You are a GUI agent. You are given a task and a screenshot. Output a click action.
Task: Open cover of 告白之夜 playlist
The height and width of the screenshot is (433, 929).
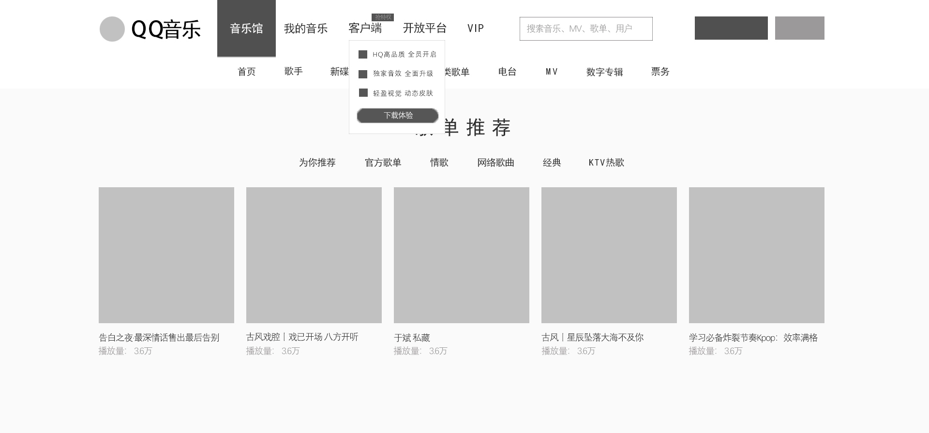[166, 255]
